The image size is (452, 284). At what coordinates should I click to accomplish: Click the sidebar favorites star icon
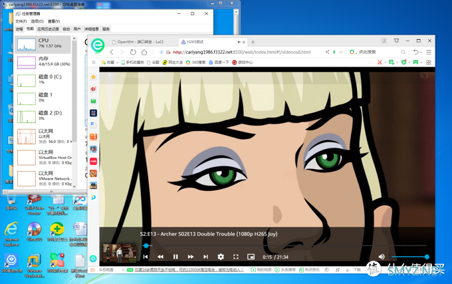click(x=94, y=76)
